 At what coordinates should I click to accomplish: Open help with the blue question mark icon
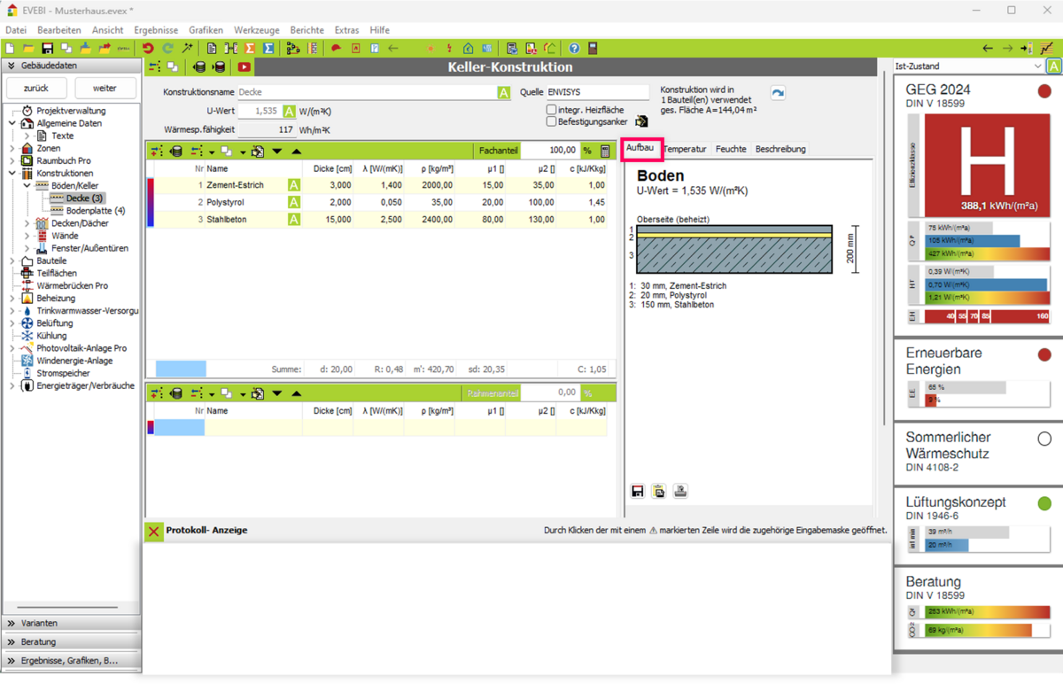(x=574, y=48)
